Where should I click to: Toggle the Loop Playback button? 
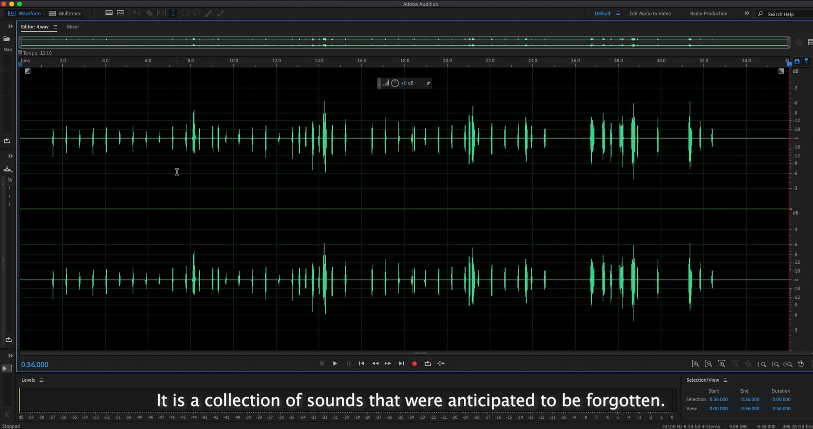pyautogui.click(x=428, y=363)
